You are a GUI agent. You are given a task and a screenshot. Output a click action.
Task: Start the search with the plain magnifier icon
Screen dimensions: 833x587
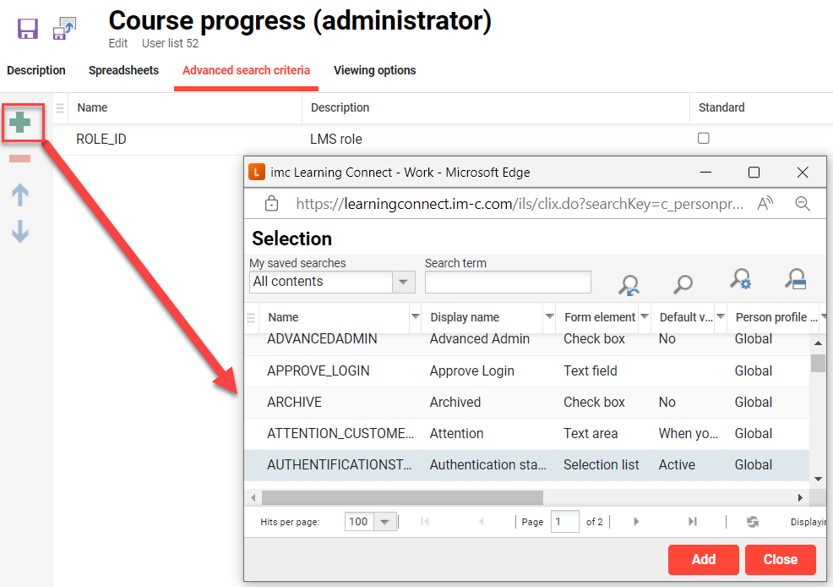coord(682,282)
